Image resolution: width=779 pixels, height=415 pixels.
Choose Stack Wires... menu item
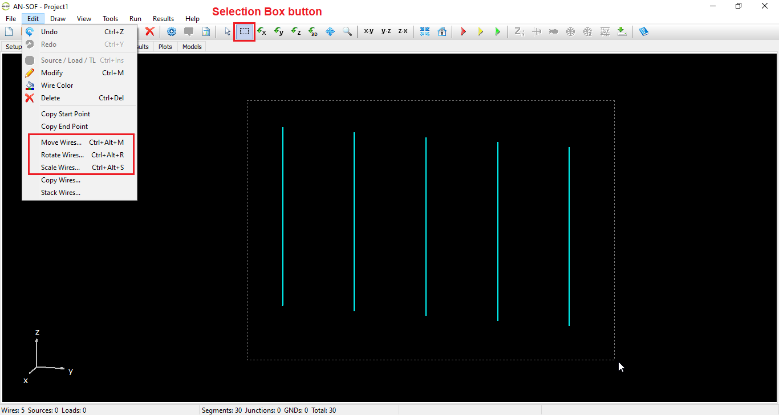79,193
